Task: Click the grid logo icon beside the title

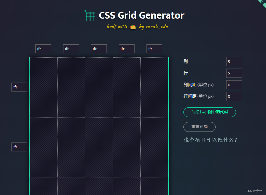Action: pyautogui.click(x=90, y=16)
